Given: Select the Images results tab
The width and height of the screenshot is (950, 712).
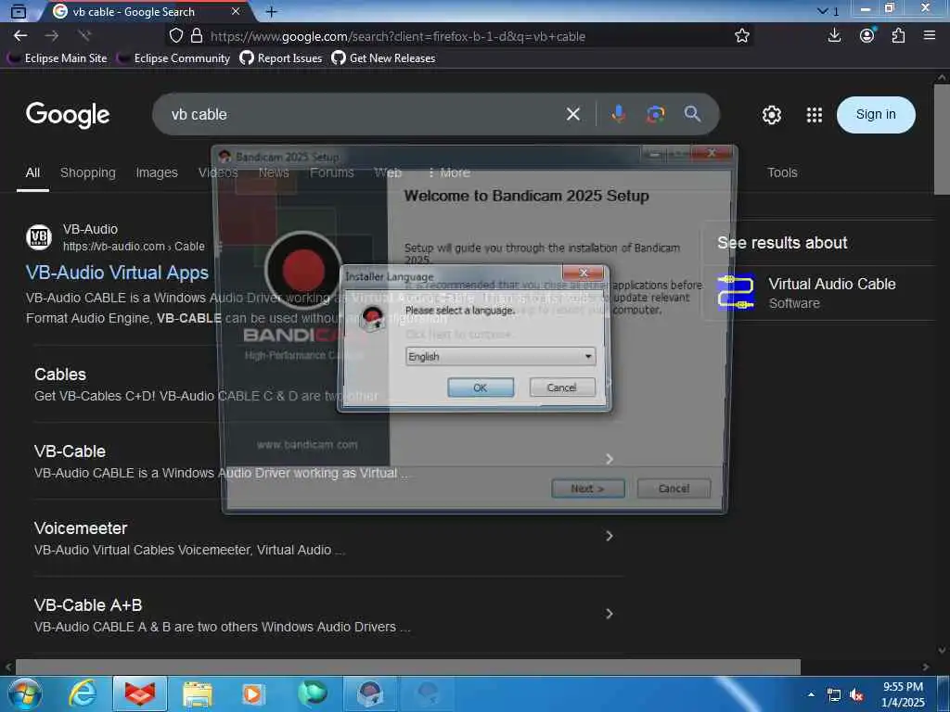Looking at the screenshot, I should (157, 172).
